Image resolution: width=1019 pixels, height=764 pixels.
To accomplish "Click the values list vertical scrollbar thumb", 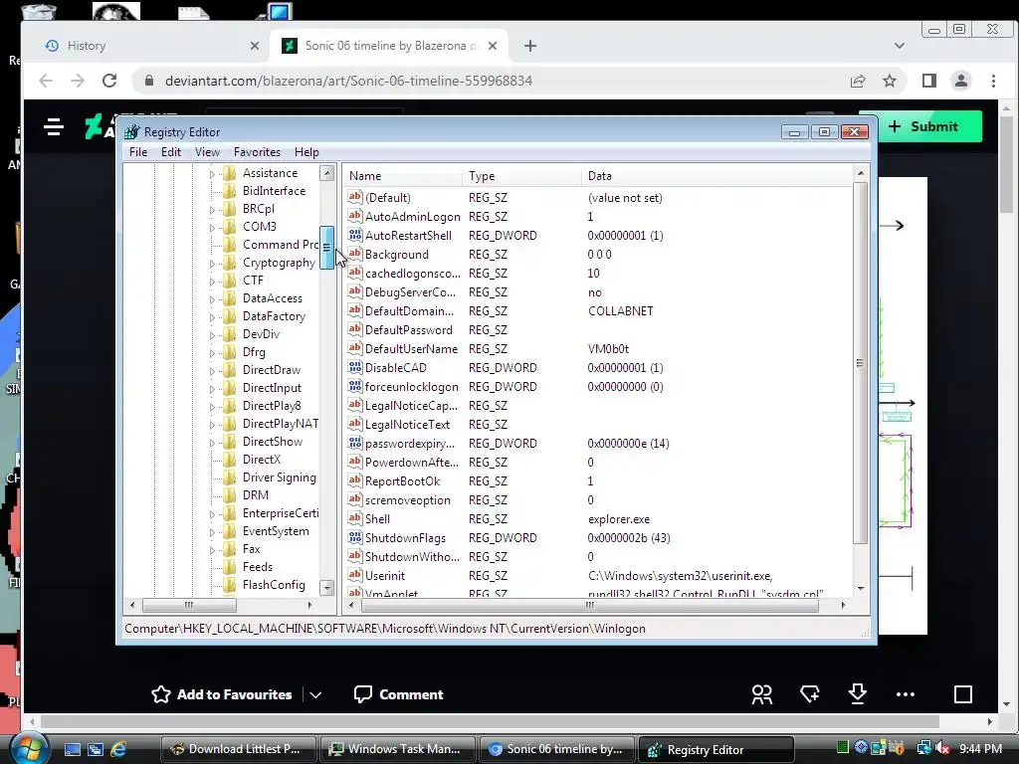I will point(860,363).
